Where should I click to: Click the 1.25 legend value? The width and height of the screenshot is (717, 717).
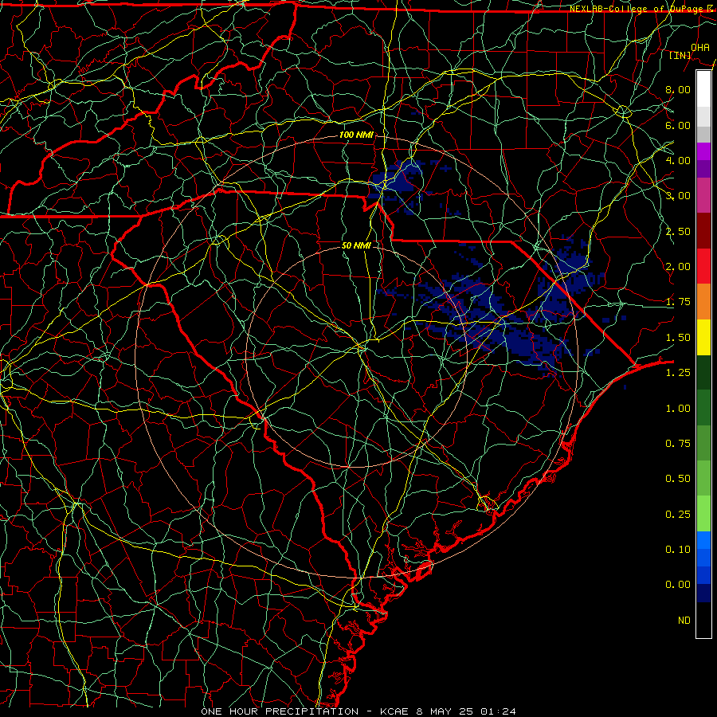pos(678,373)
